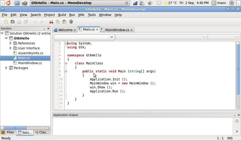
Task: Expand the References folder
Action: 11,43
